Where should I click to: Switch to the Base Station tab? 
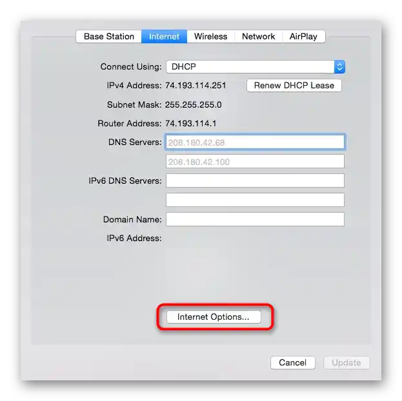pos(108,36)
